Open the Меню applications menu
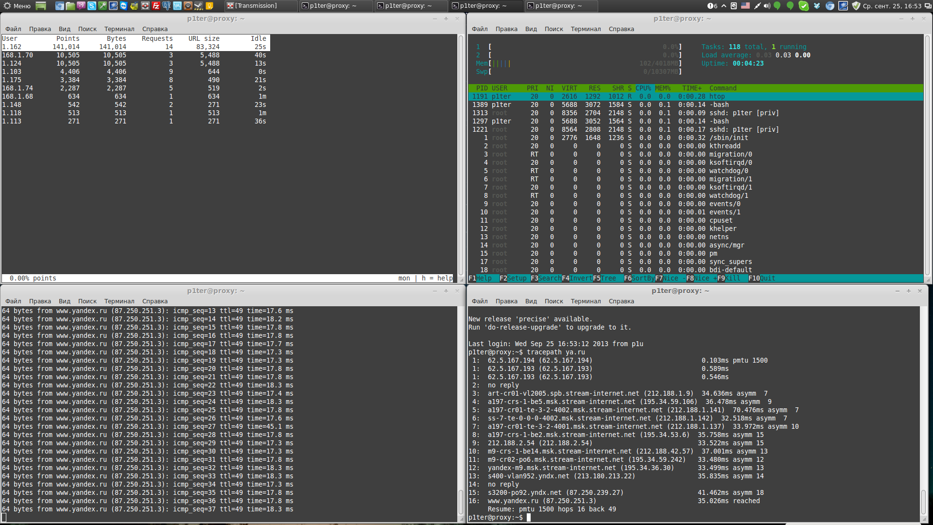The width and height of the screenshot is (933, 525). pos(17,6)
